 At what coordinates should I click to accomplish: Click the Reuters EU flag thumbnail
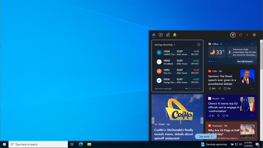[247, 104]
